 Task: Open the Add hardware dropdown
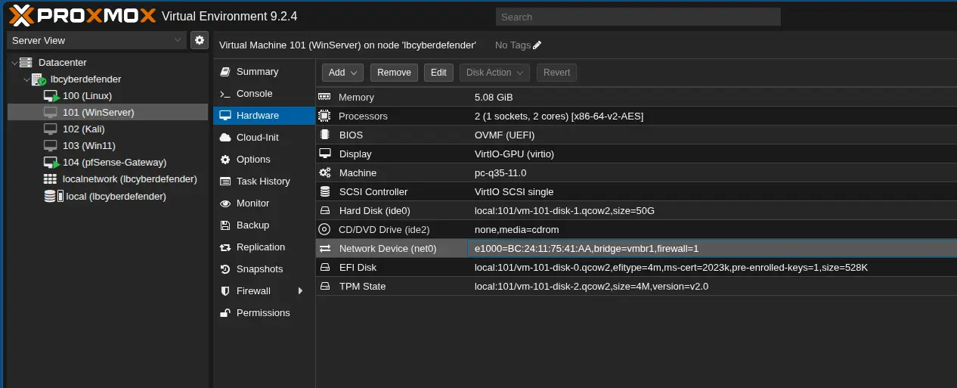click(x=342, y=73)
